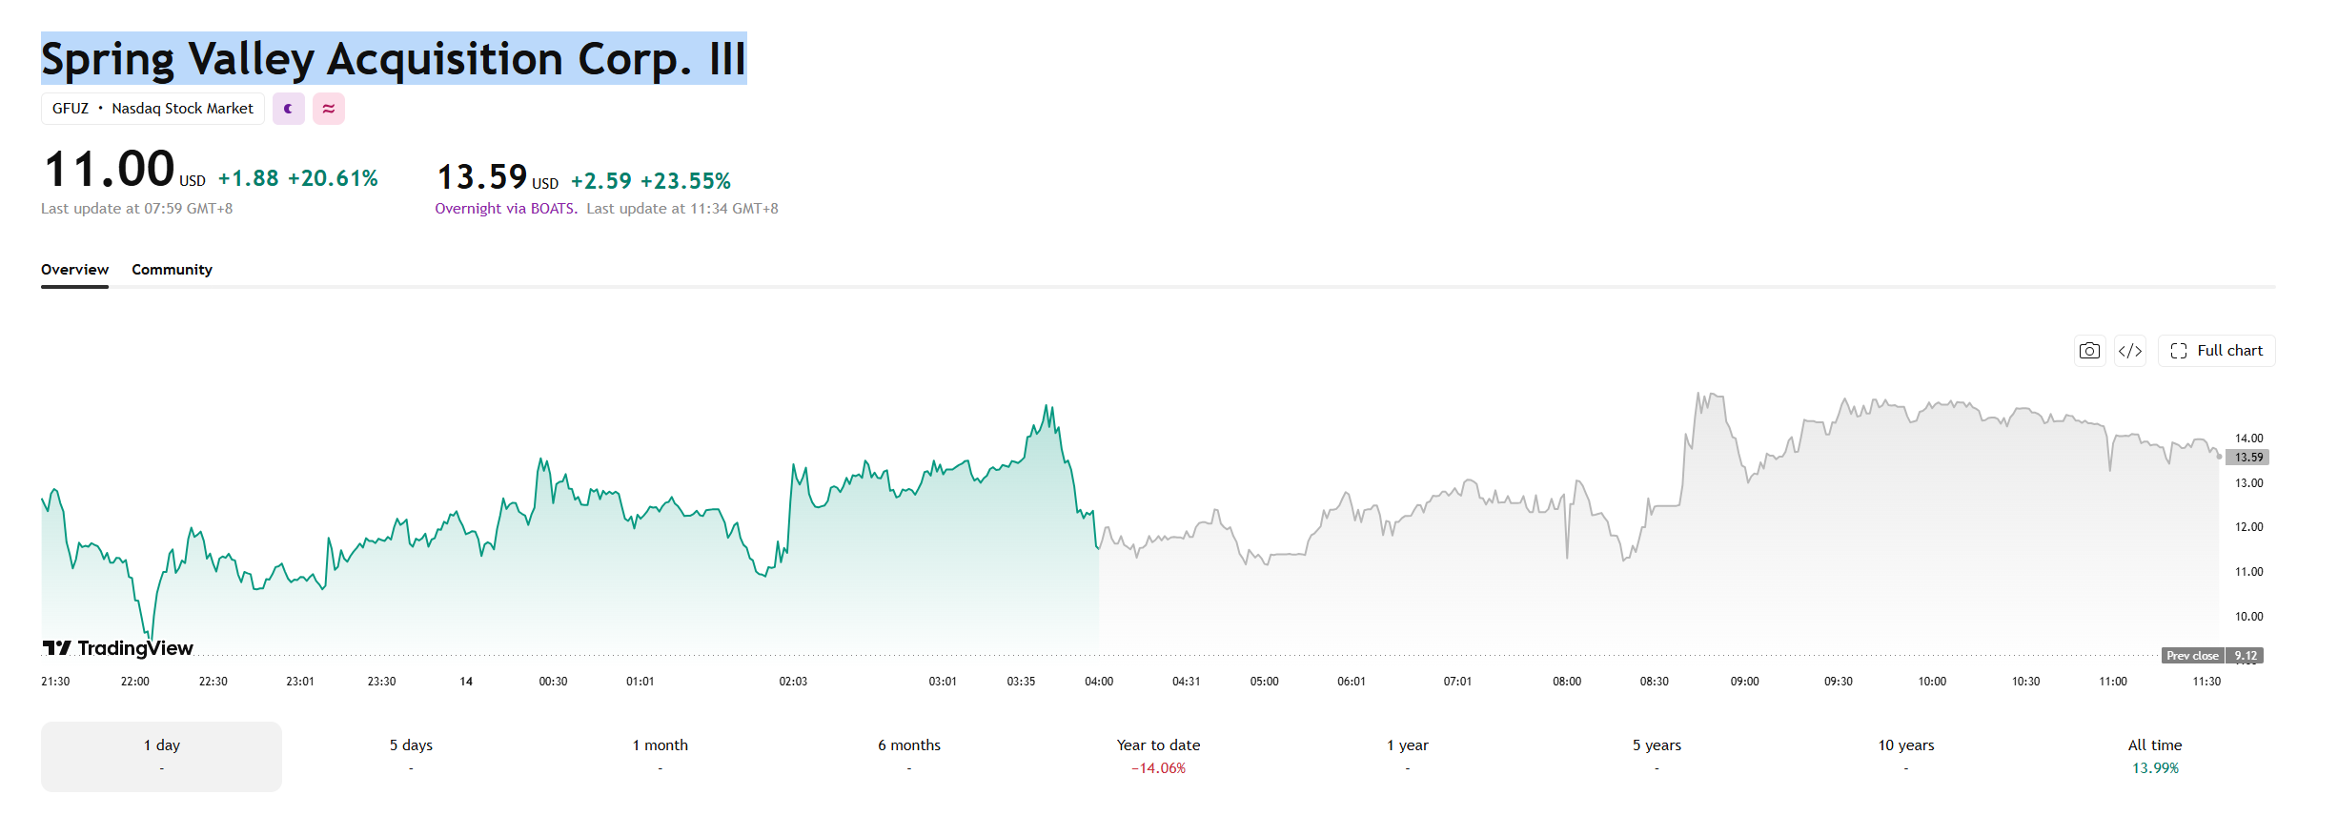Select the 1 day range
The height and width of the screenshot is (816, 2338).
tap(161, 756)
